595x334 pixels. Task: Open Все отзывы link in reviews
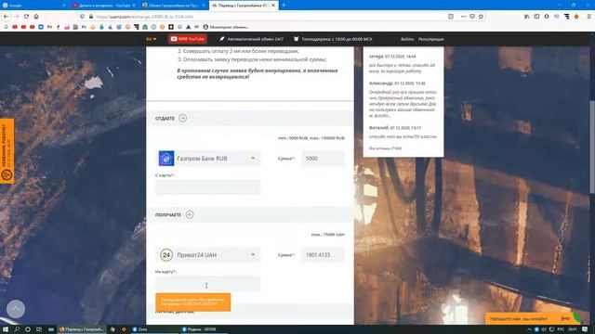click(385, 148)
